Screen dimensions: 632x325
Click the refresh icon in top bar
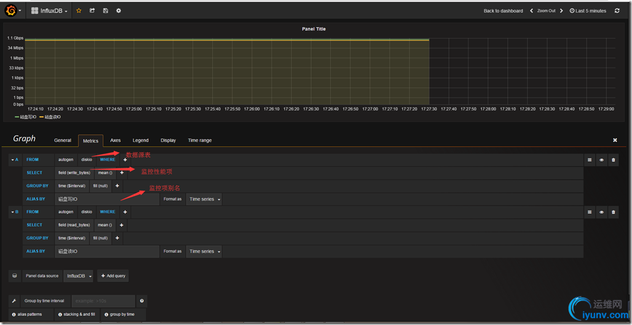click(x=617, y=11)
